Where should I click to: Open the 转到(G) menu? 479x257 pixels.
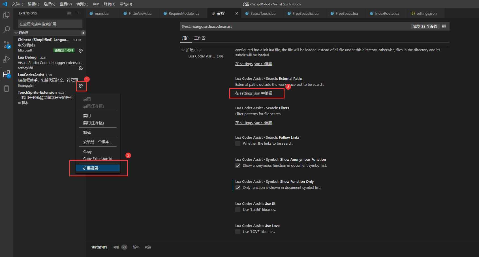(82, 4)
